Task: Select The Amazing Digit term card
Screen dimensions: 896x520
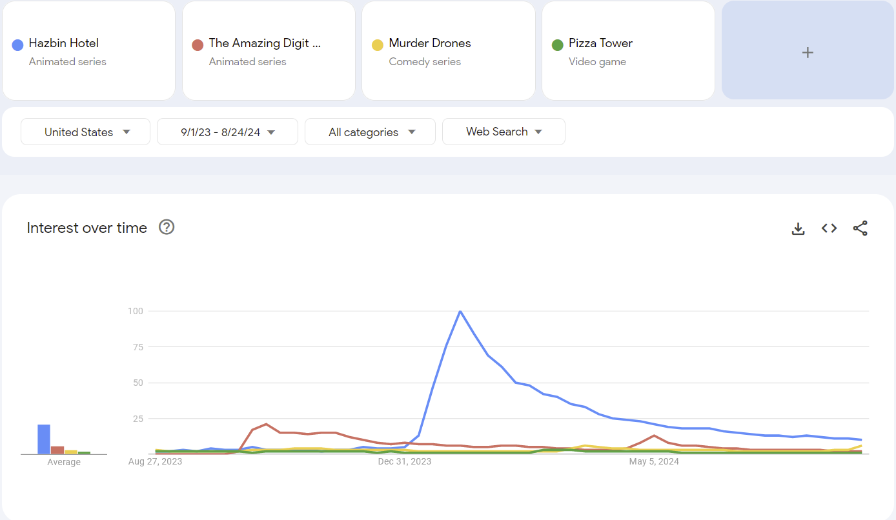Action: coord(269,51)
